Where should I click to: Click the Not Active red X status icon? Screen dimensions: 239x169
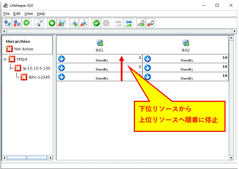(x=9, y=49)
